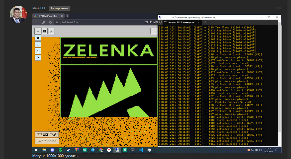Open File Explorer from the taskbar

pos(44,150)
